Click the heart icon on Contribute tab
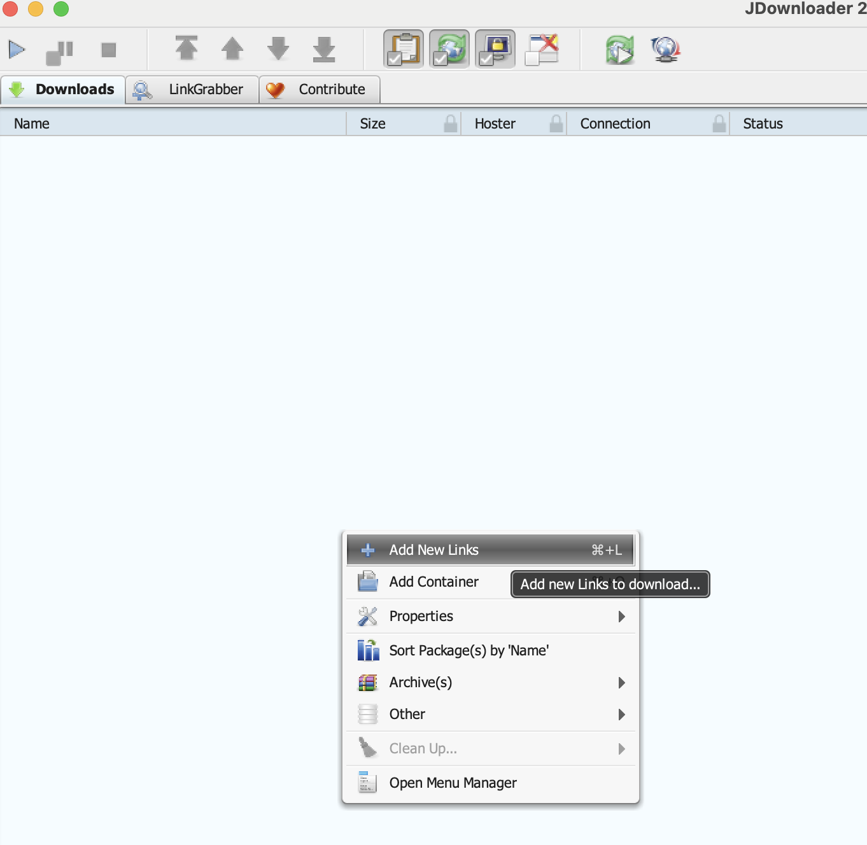Viewport: 867px width, 845px height. click(x=275, y=90)
